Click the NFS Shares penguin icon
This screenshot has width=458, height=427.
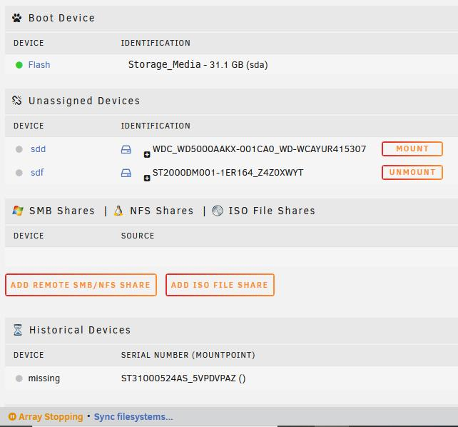pos(118,211)
